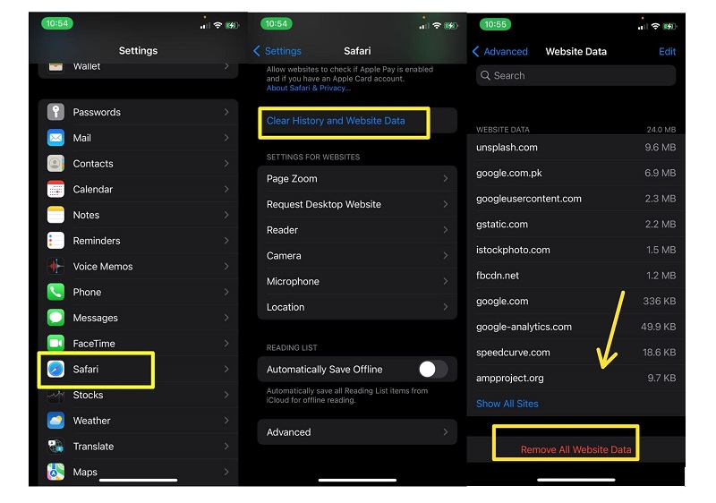Tap the Contacts app icon
Screen dimensions: 716x503
(55, 164)
